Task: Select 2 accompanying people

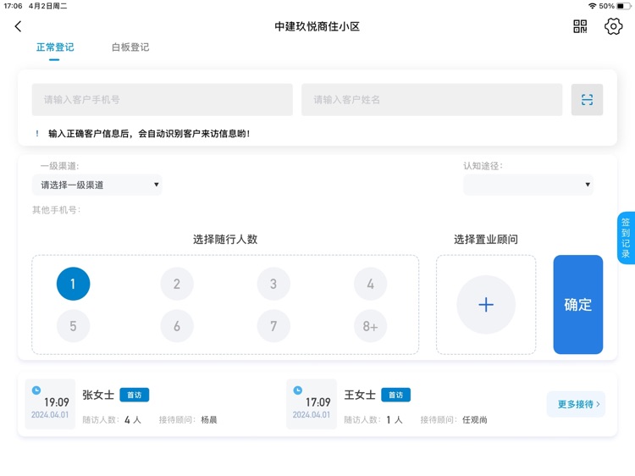Action: (x=177, y=284)
